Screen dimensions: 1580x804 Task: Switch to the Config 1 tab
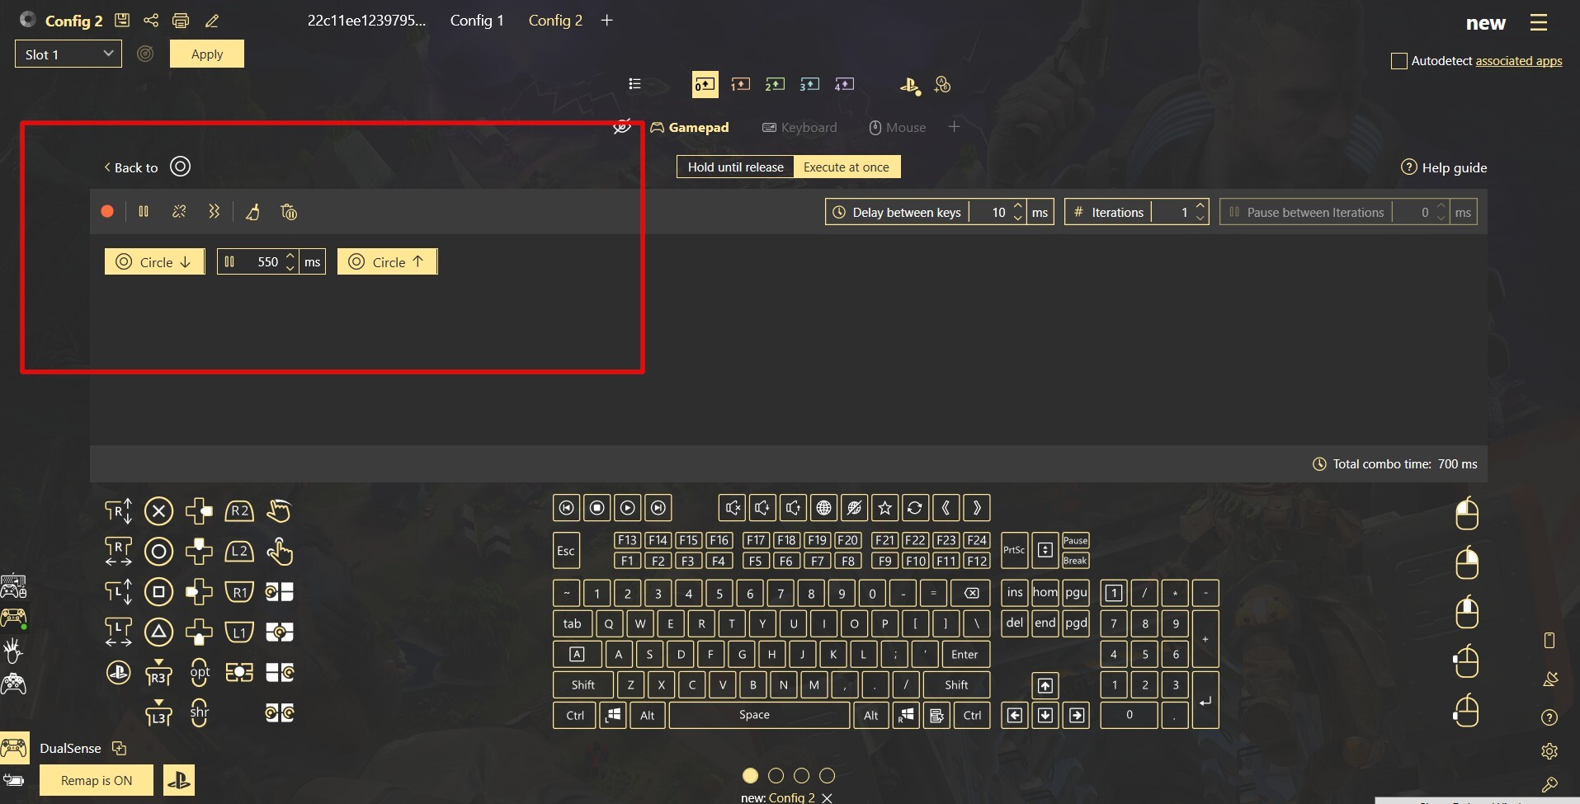pos(476,21)
